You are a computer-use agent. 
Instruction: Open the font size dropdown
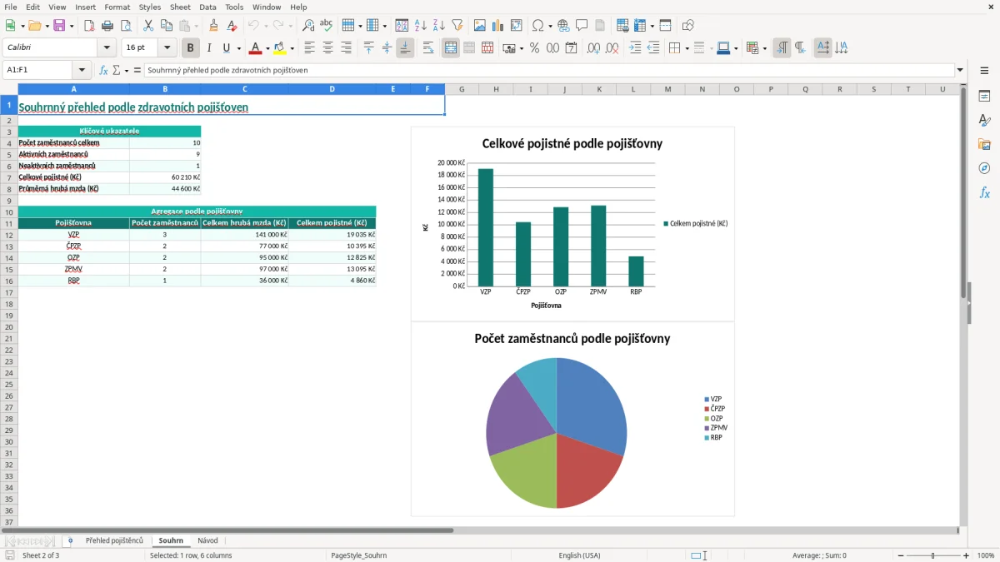pyautogui.click(x=167, y=48)
